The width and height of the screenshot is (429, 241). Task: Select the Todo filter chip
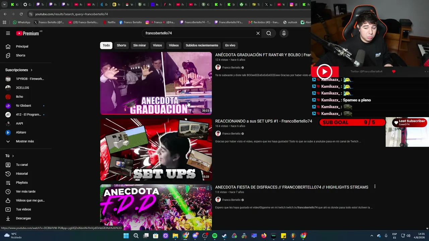point(106,45)
